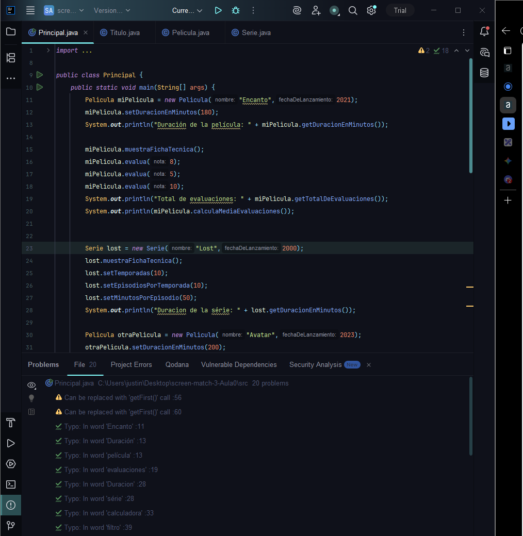This screenshot has width=523, height=536.
Task: Open Search Everywhere magnifier
Action: (353, 11)
